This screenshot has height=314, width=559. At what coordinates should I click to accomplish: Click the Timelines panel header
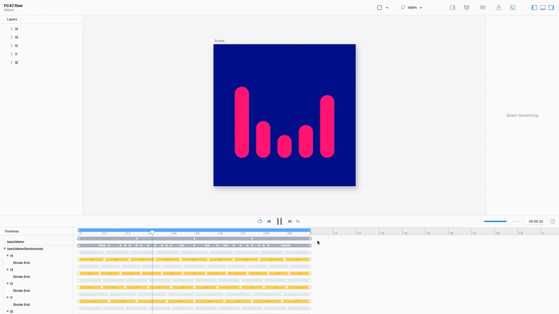pos(12,231)
